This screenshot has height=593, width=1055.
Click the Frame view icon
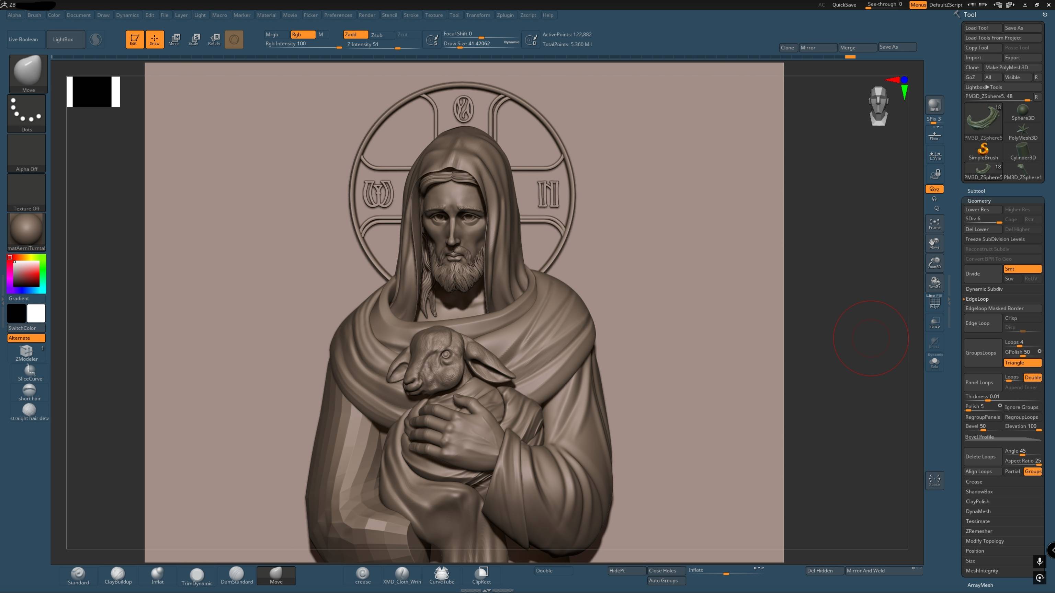[934, 223]
